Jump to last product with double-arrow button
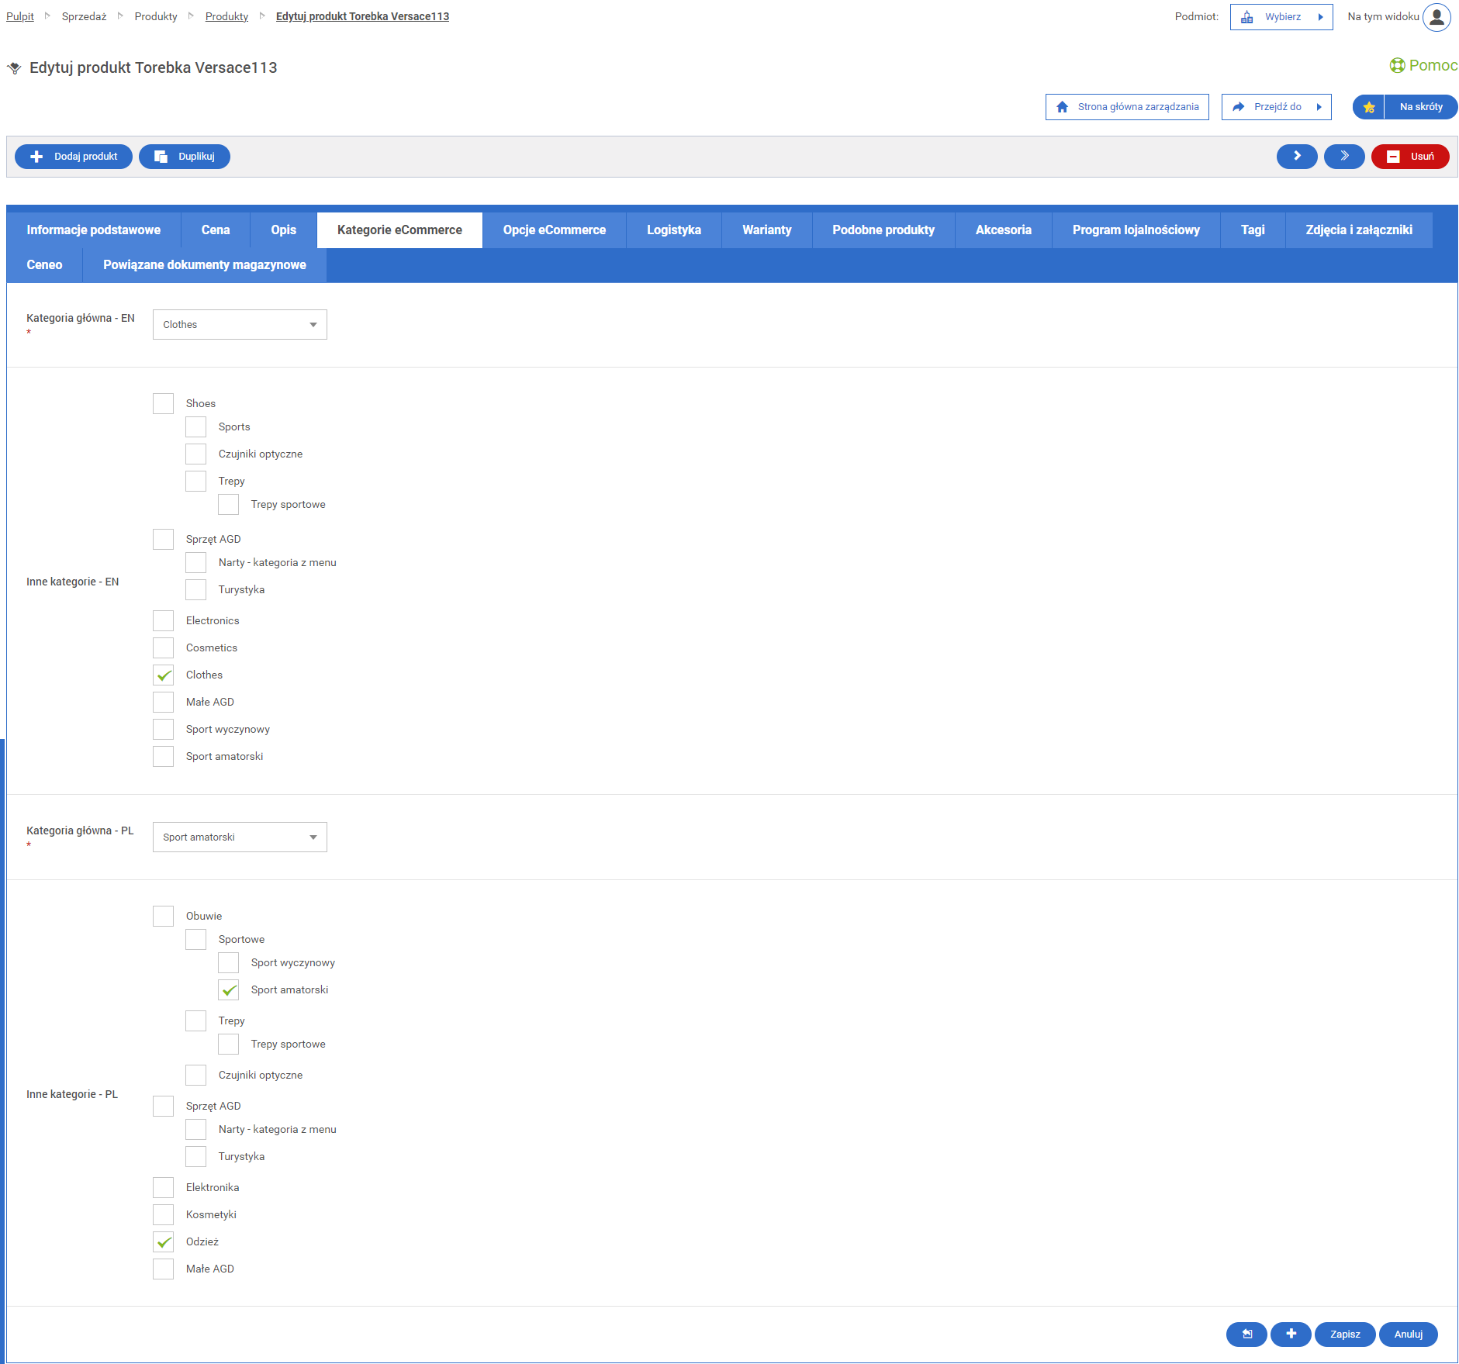Viewport: 1459px width, 1364px height. coord(1343,157)
